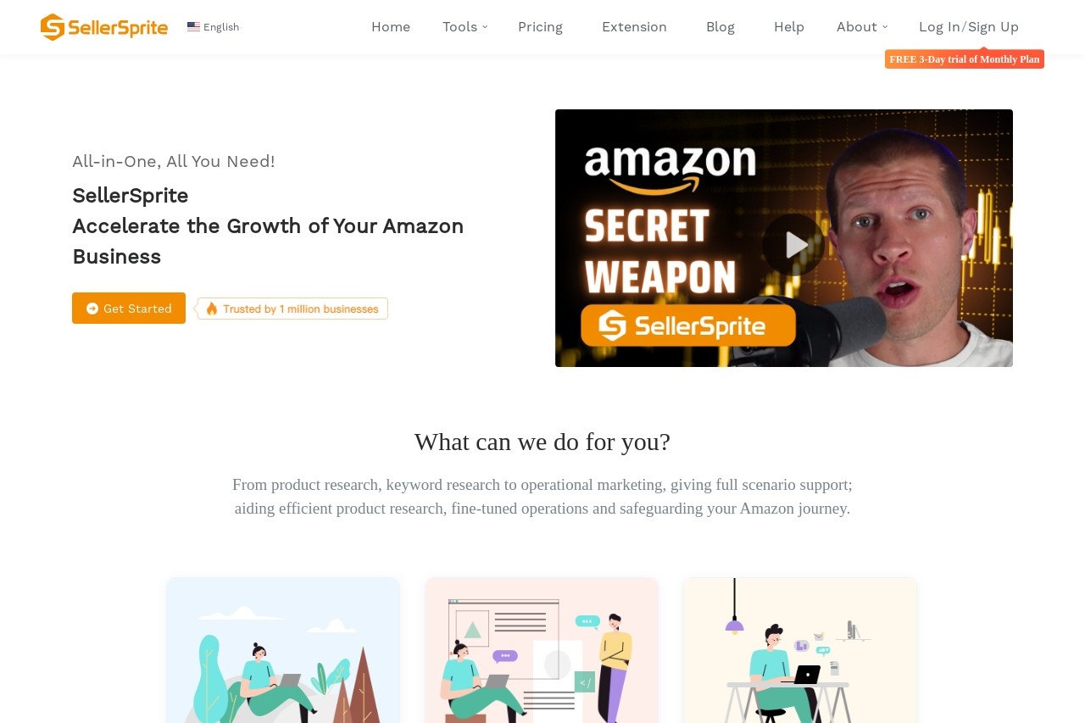Open the blue outdoor laptop illustration card
The width and height of the screenshot is (1085, 723).
click(283, 650)
